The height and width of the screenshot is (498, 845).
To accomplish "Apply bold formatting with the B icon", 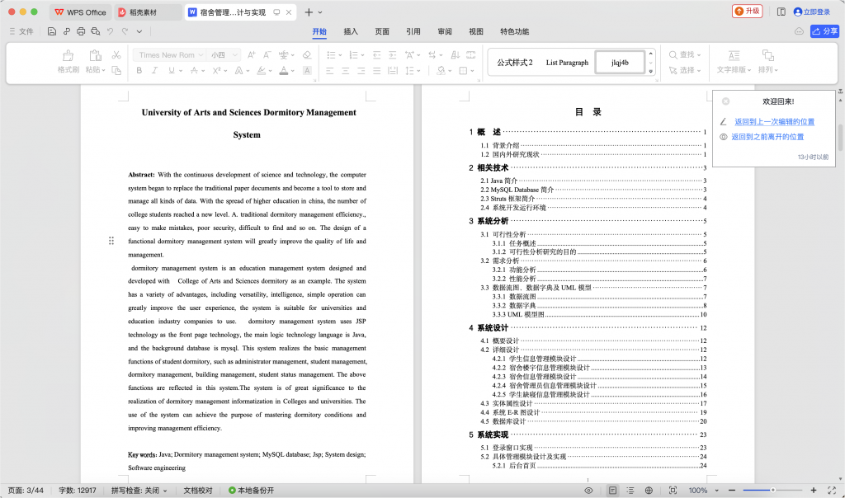I will 139,70.
